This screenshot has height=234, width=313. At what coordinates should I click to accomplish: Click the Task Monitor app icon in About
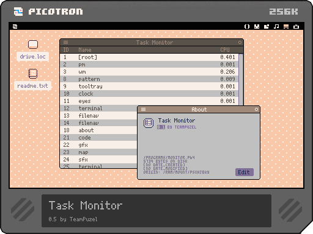[x=149, y=123]
